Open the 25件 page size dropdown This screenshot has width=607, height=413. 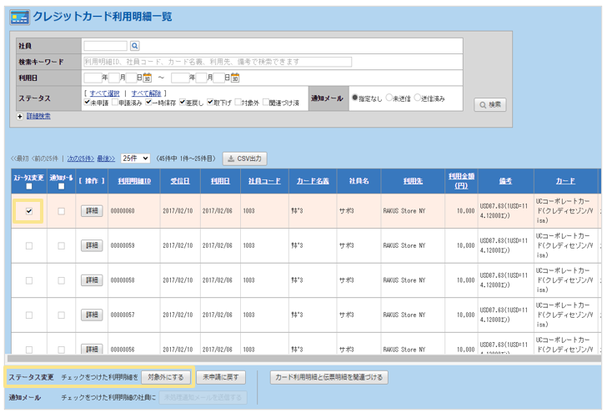point(135,159)
